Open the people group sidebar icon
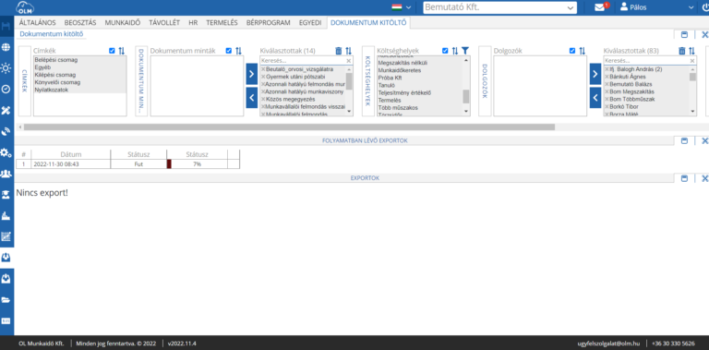Screen dimensions: 709x350 [6, 174]
